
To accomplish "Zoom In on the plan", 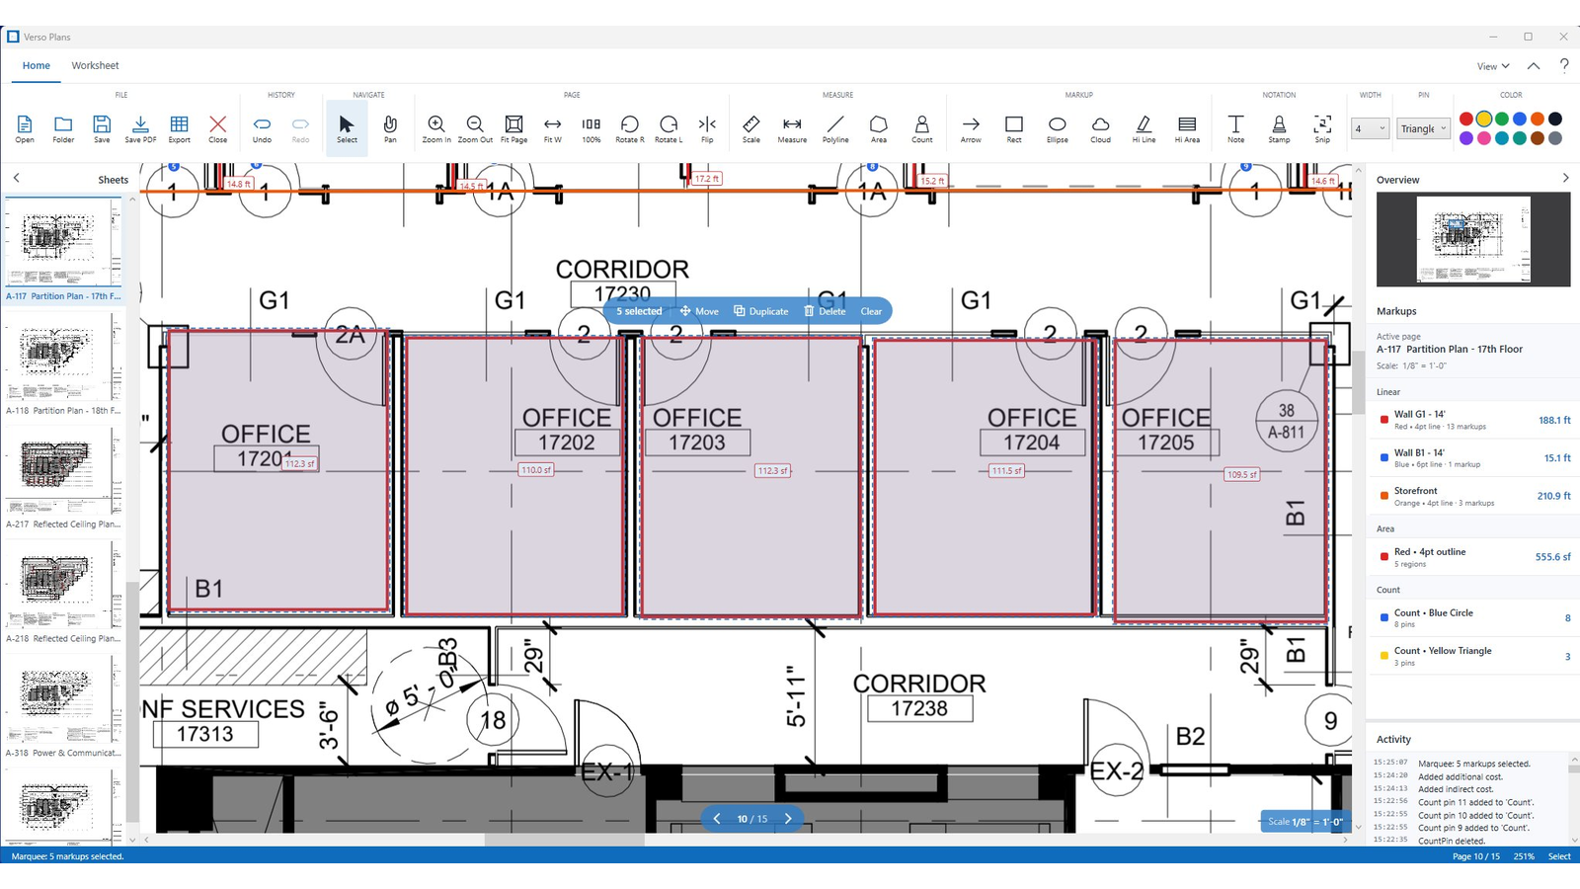I will coord(436,128).
